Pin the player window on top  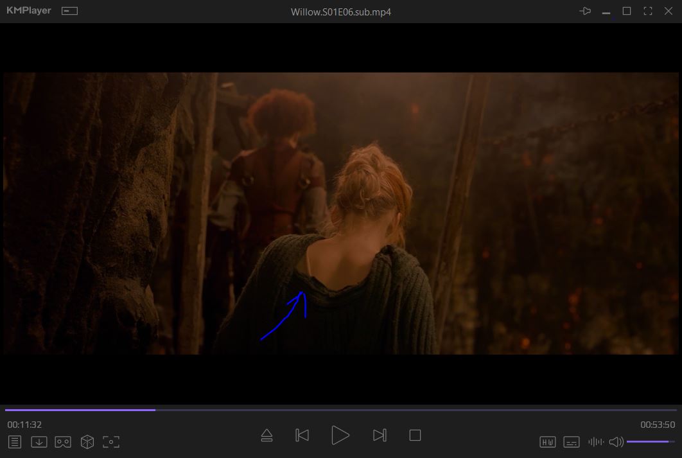coord(584,11)
